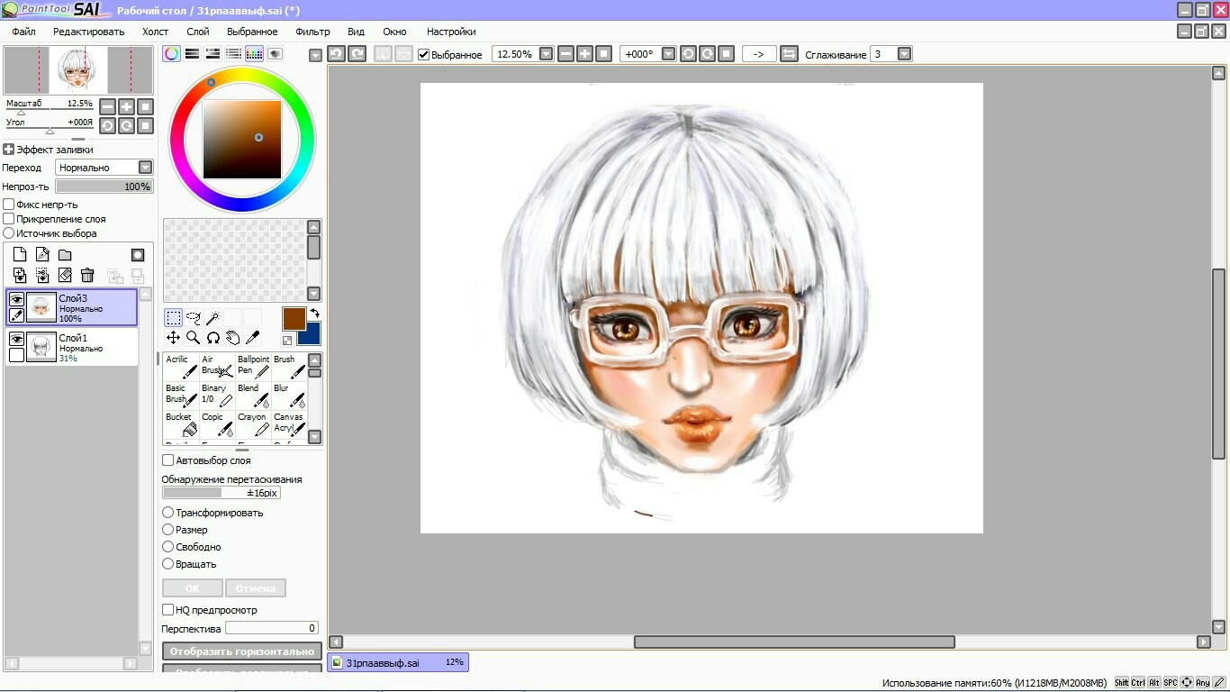The height and width of the screenshot is (692, 1230).
Task: Open the Холст menu
Action: [155, 32]
